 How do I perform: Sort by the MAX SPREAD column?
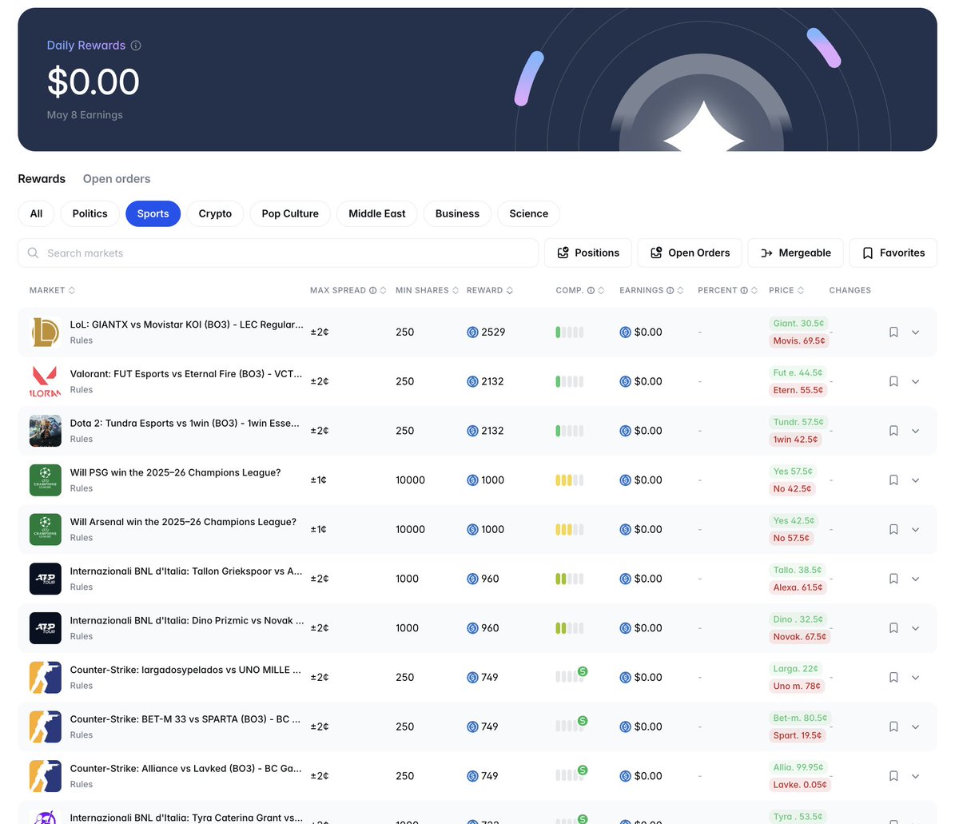coord(348,290)
